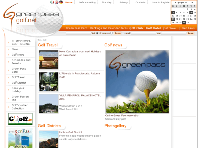Select highlighted day 29 in calendar

(x=184, y=23)
